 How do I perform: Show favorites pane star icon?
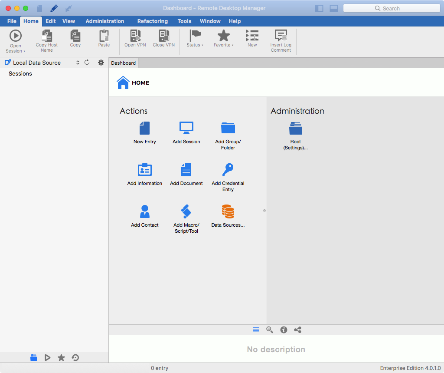point(61,358)
